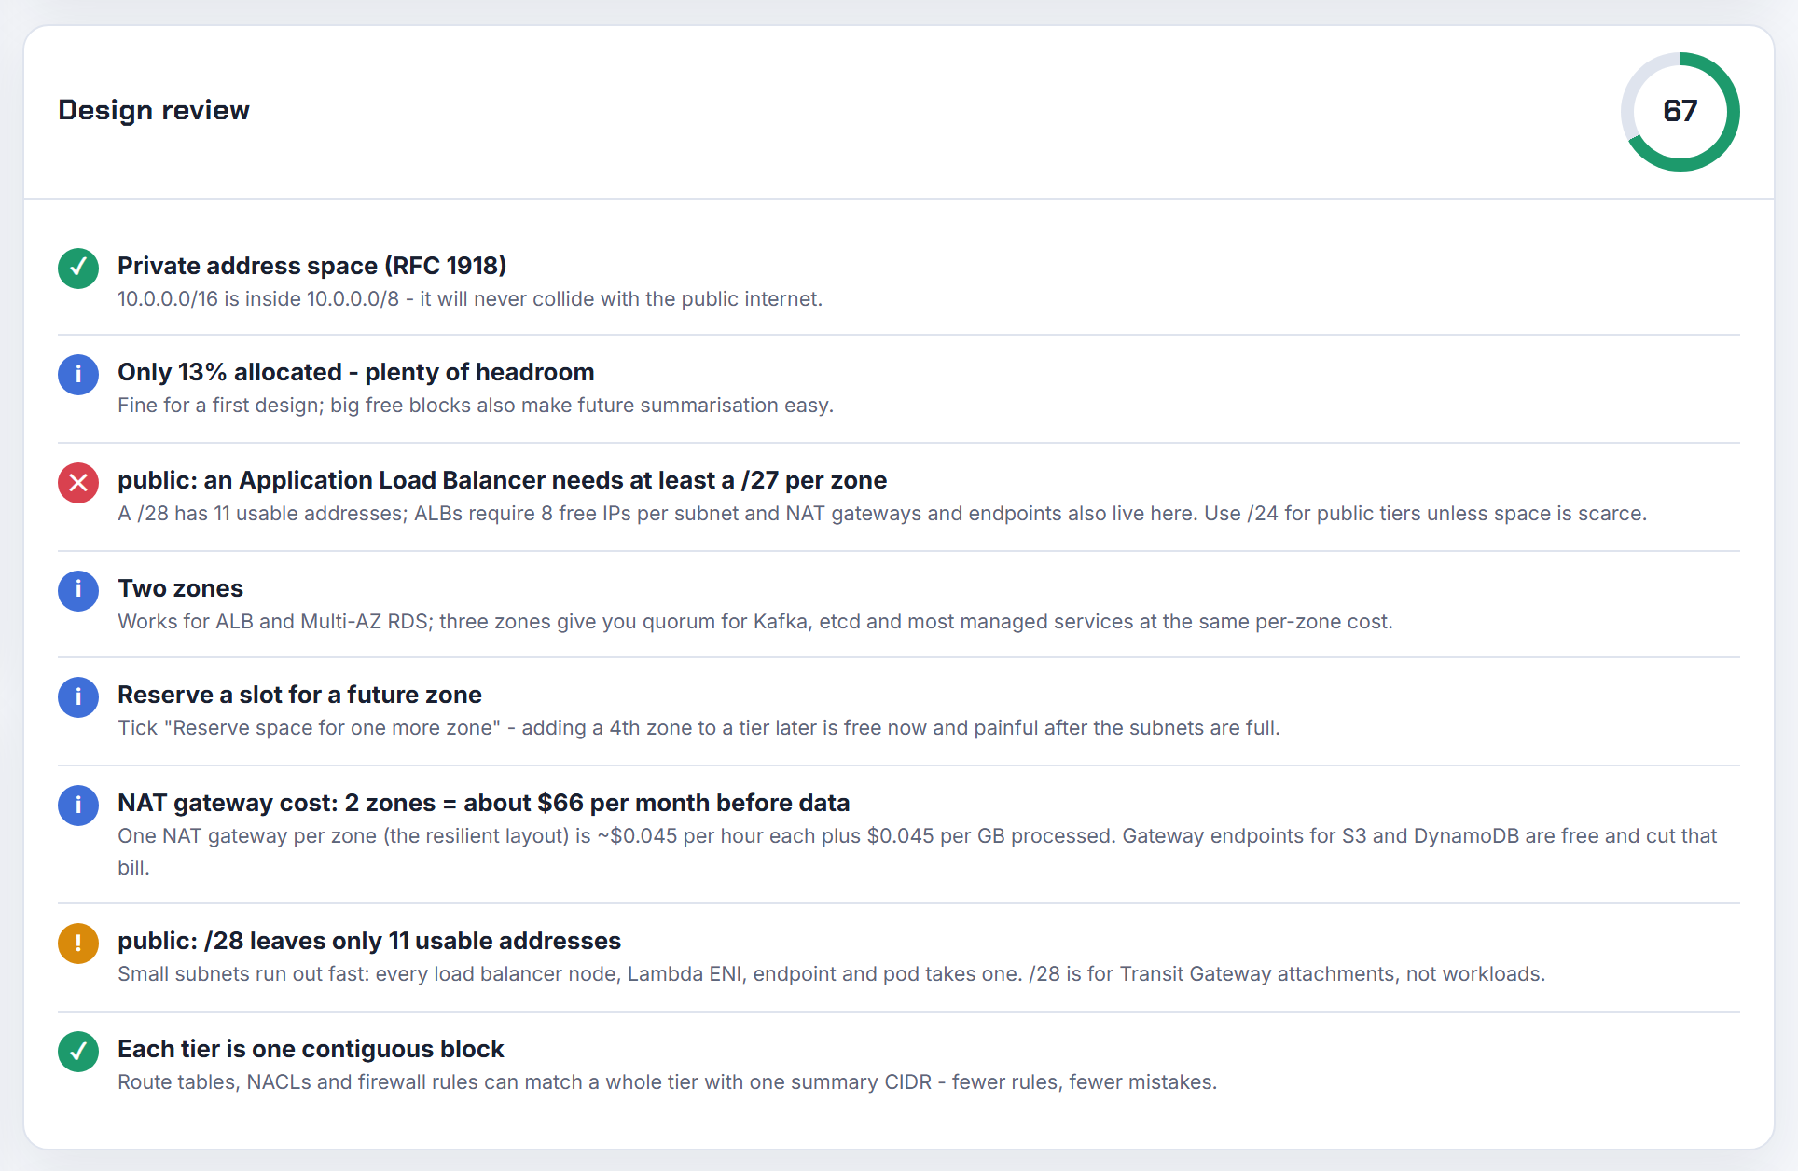The image size is (1798, 1171).
Task: Select heading NAT gateway cost: 2 zones
Action: [484, 803]
